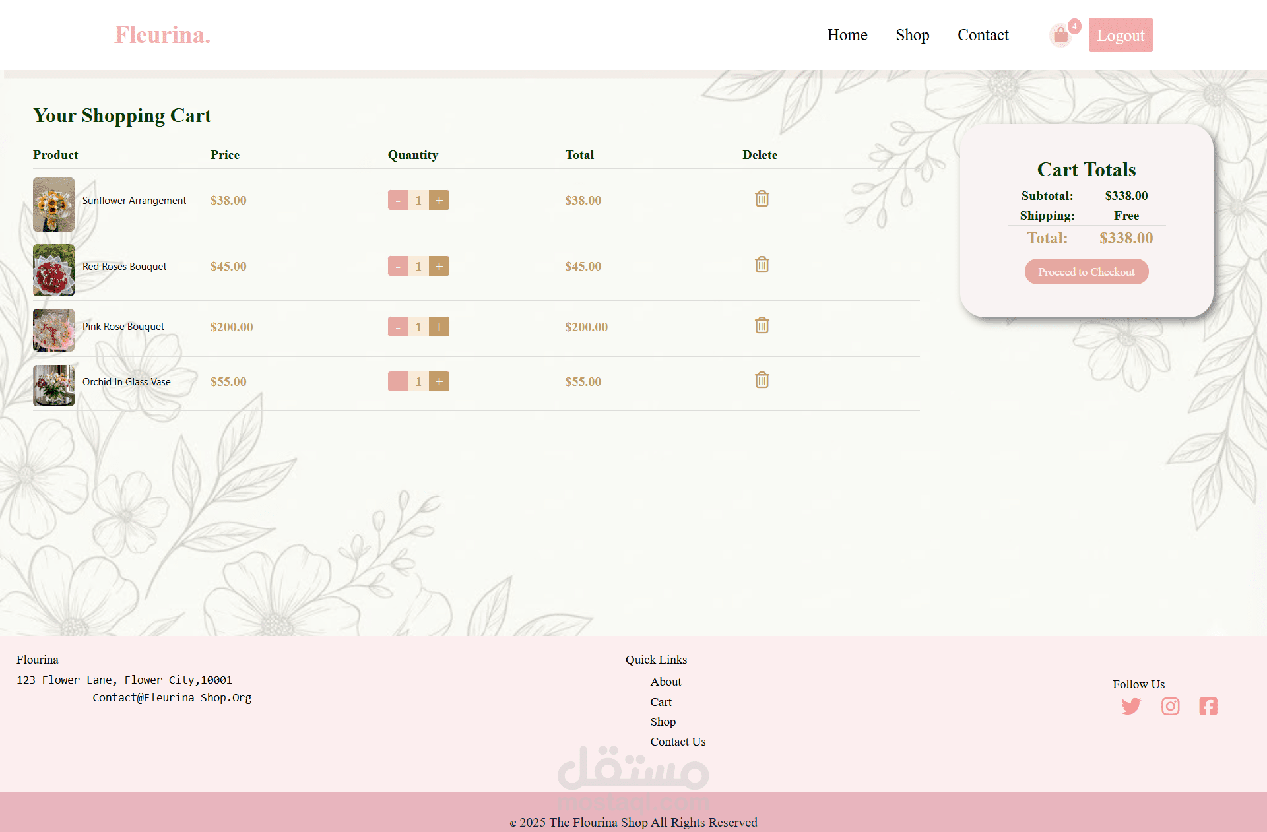Click the trash icon for Pink Rose Bouquet
This screenshot has width=1267, height=832.
tap(762, 325)
